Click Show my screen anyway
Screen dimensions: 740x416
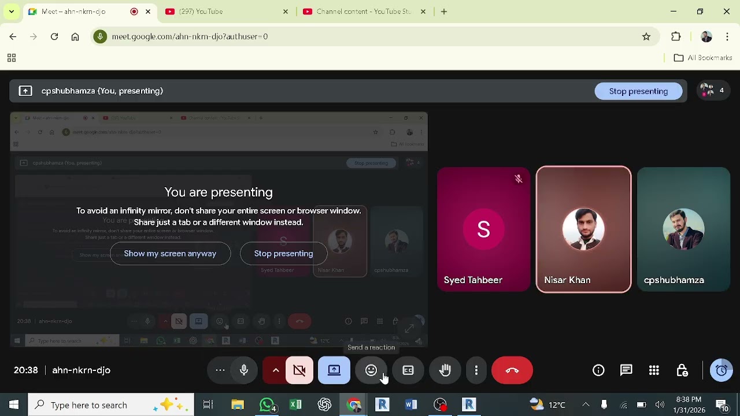170,254
